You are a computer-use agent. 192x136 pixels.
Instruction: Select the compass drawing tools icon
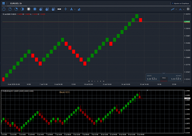(x=71, y=9)
